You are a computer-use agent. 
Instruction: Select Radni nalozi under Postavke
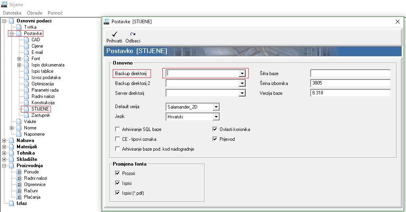43,96
